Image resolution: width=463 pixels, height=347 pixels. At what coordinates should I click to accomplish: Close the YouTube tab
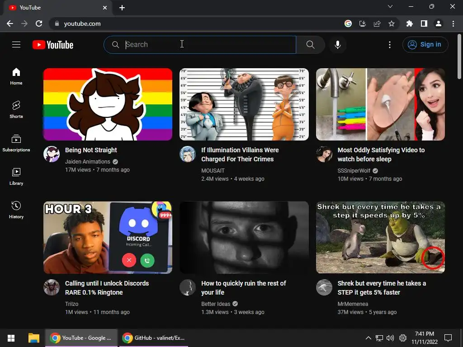105,8
